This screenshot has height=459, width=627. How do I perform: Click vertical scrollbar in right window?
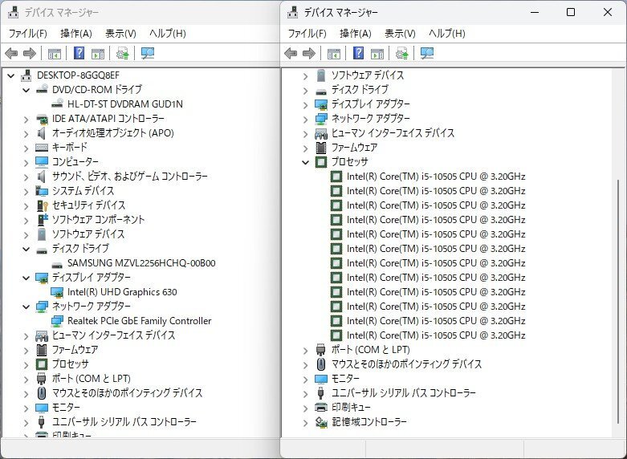click(618, 302)
